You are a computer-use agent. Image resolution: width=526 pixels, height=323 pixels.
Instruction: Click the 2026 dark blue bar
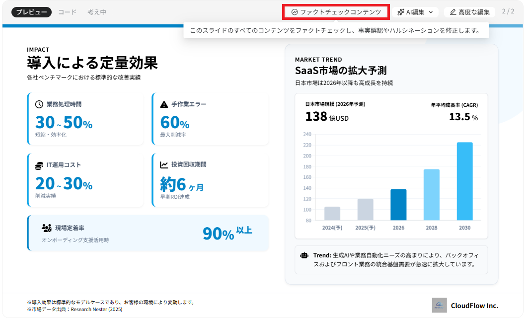pyautogui.click(x=398, y=204)
